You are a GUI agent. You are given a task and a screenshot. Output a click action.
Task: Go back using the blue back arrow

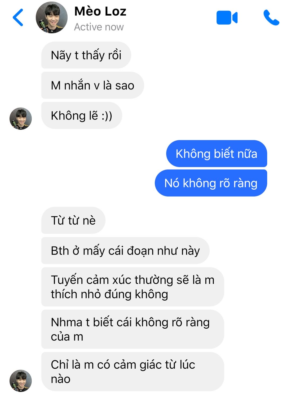pos(18,17)
